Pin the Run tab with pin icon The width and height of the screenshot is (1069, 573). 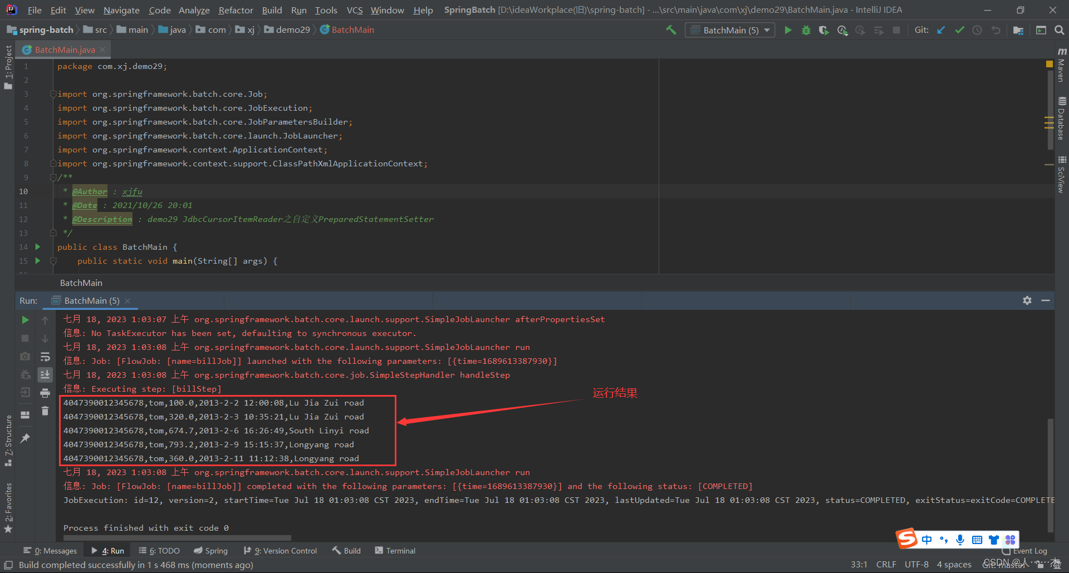25,438
